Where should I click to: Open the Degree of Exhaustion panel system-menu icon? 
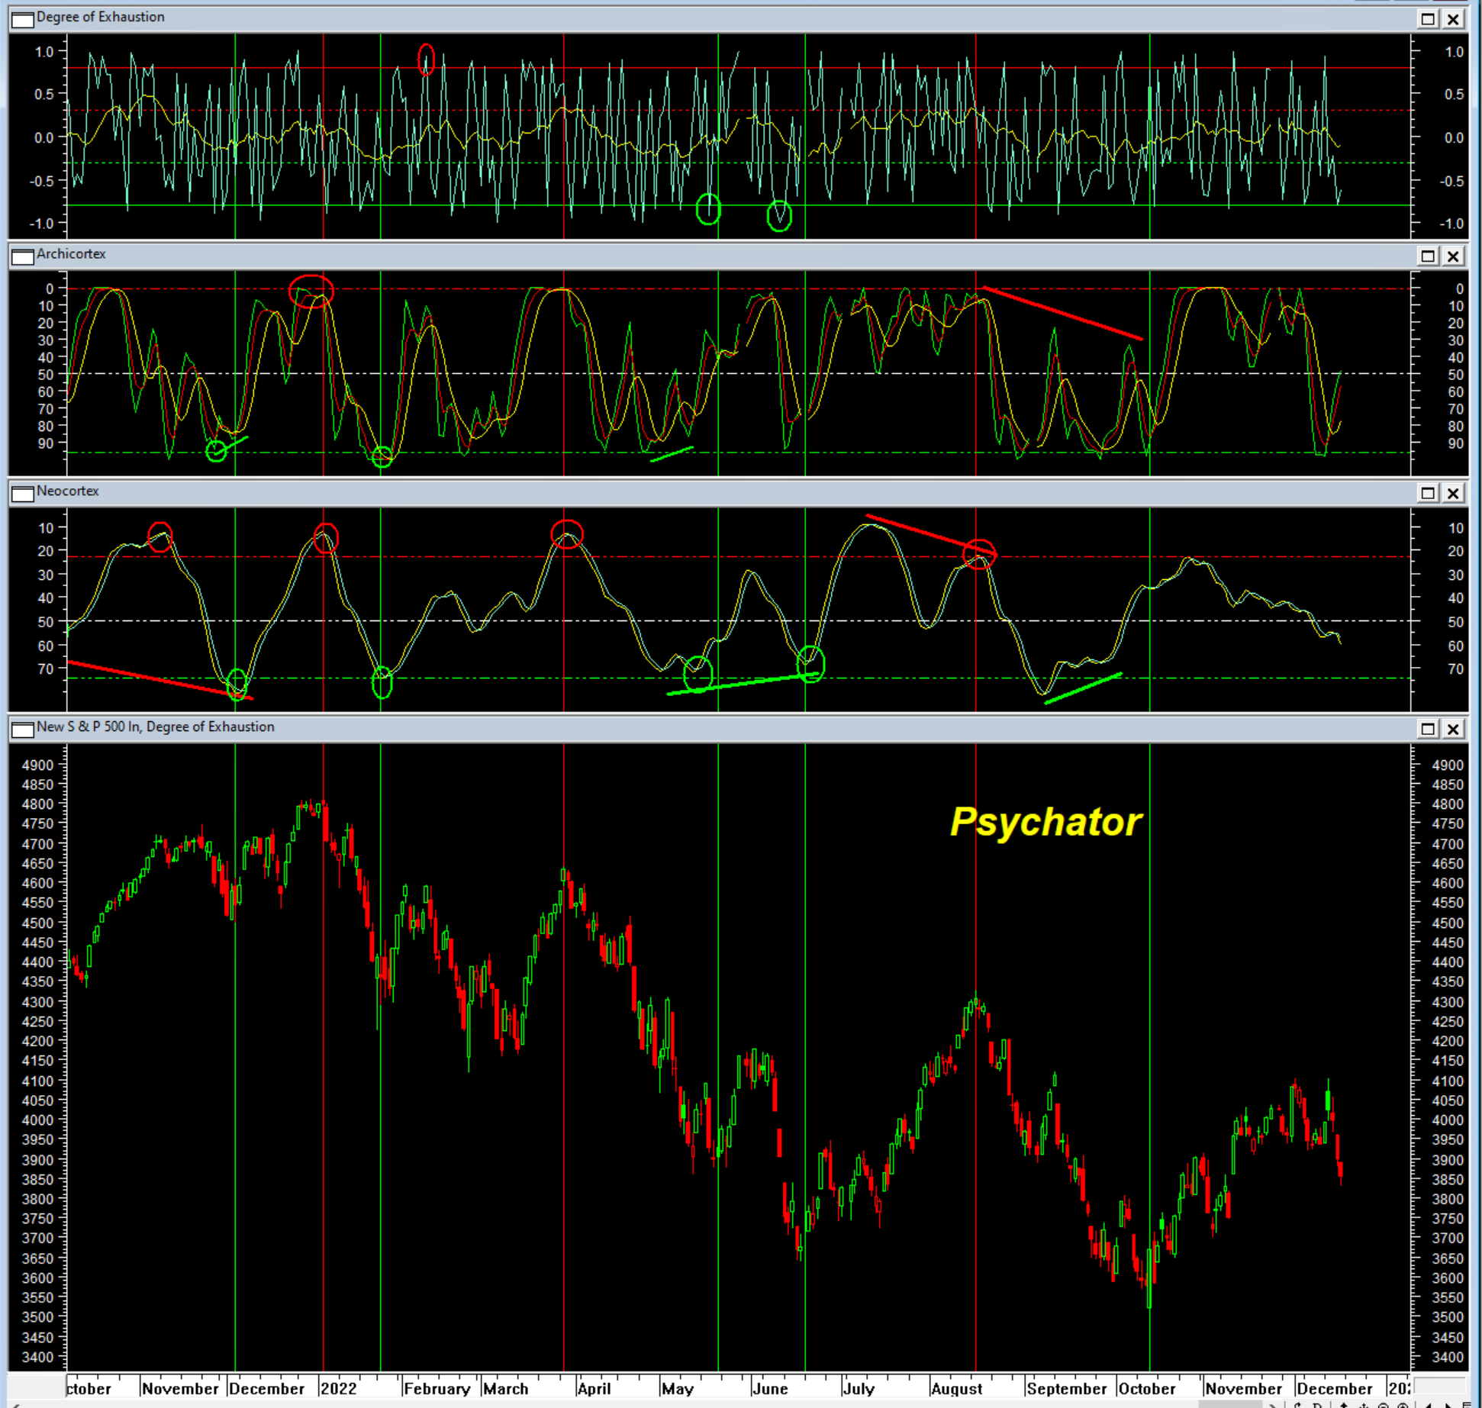tap(23, 18)
